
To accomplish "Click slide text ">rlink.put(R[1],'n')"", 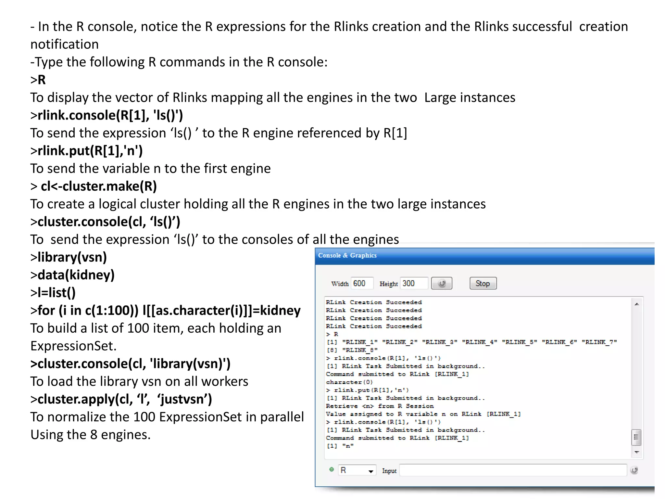I will click(86, 150).
